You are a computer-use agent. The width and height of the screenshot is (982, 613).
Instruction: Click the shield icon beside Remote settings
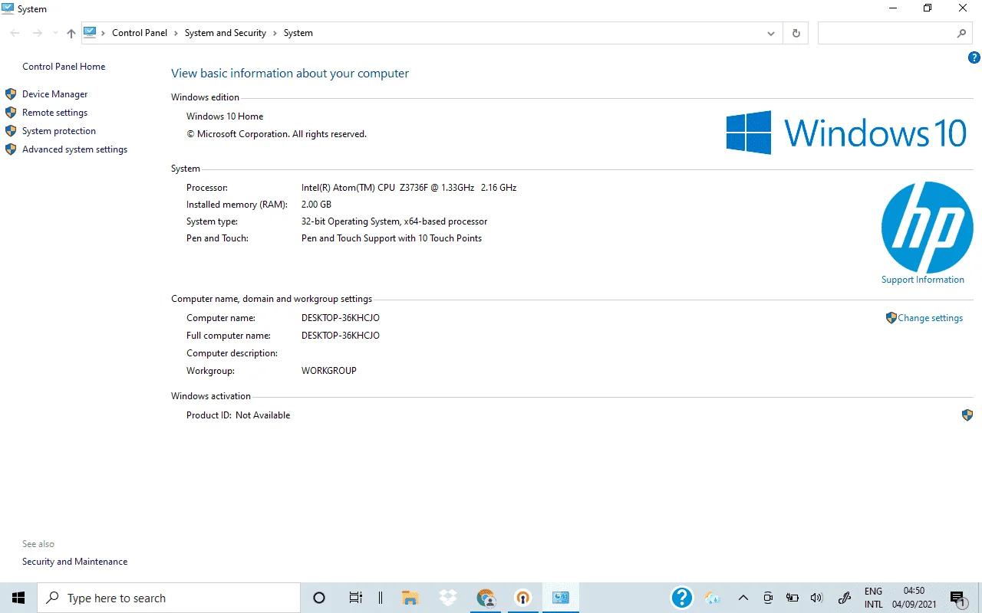tap(11, 113)
